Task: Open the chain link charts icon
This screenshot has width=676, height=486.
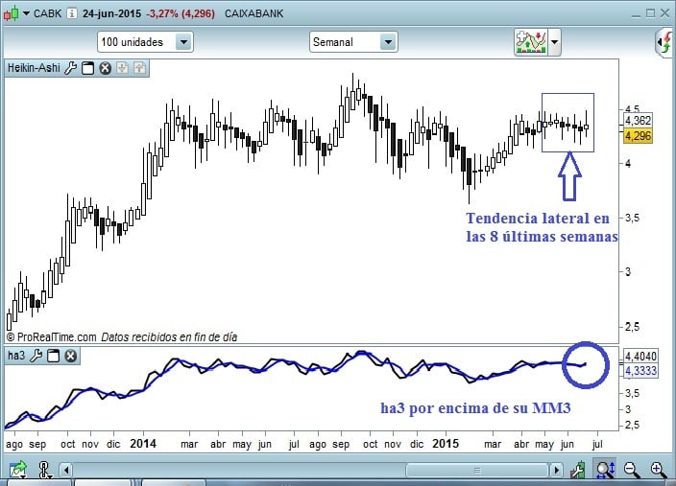Action: coord(43,470)
